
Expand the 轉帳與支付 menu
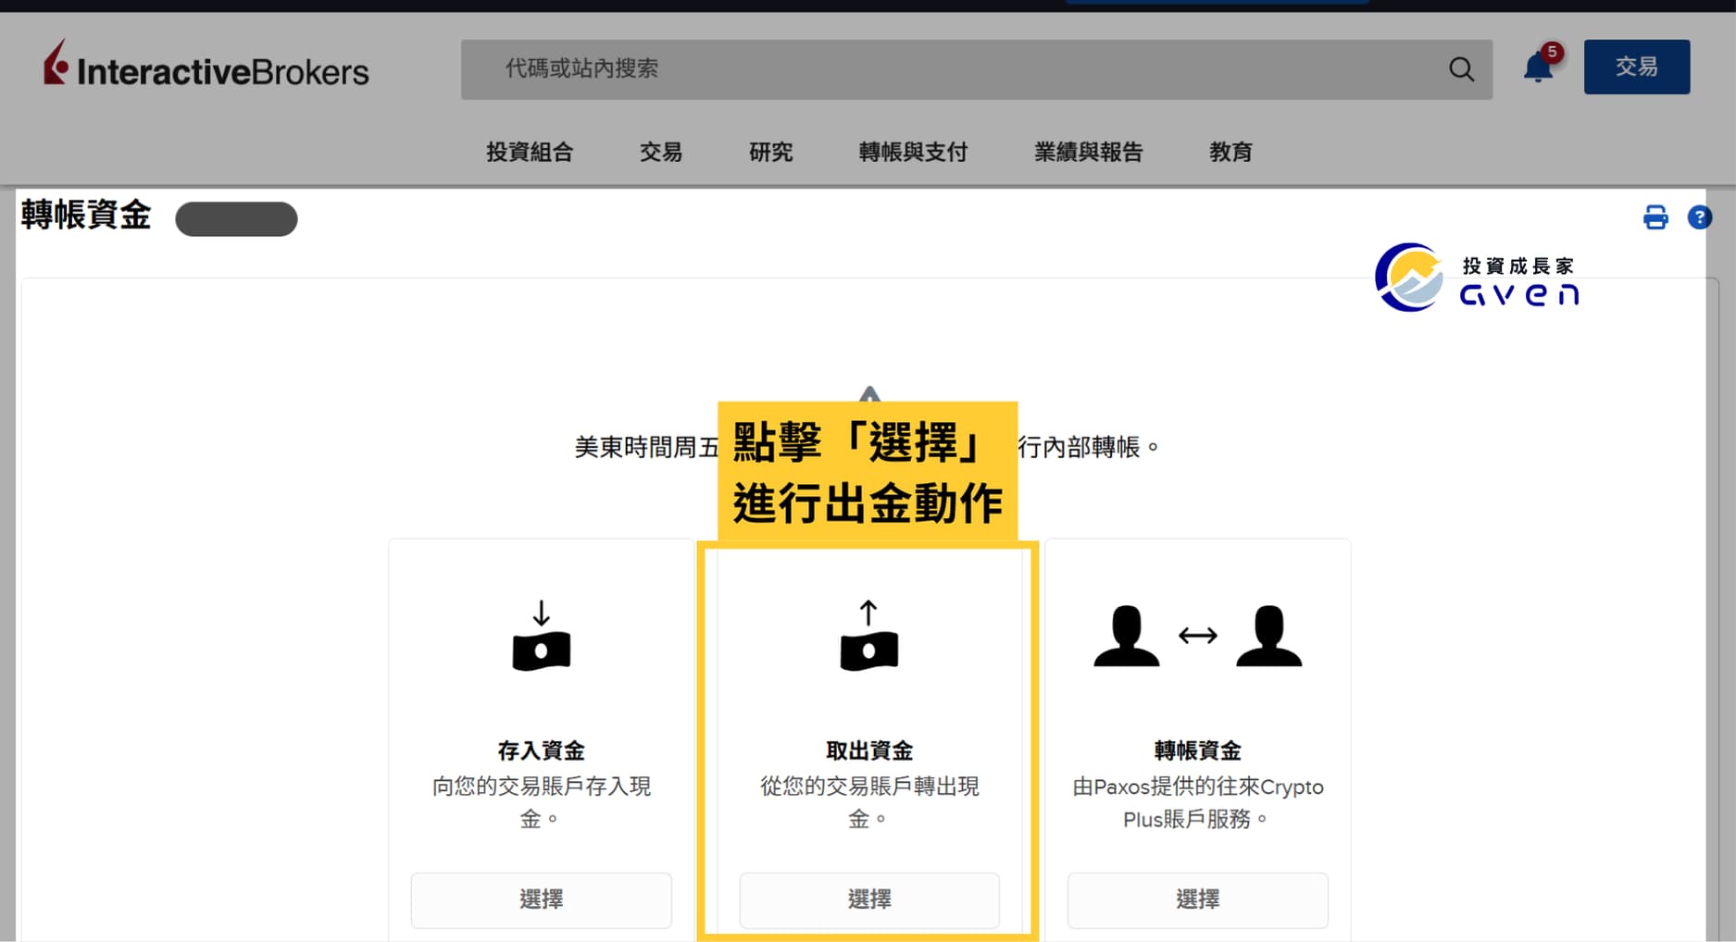[913, 152]
